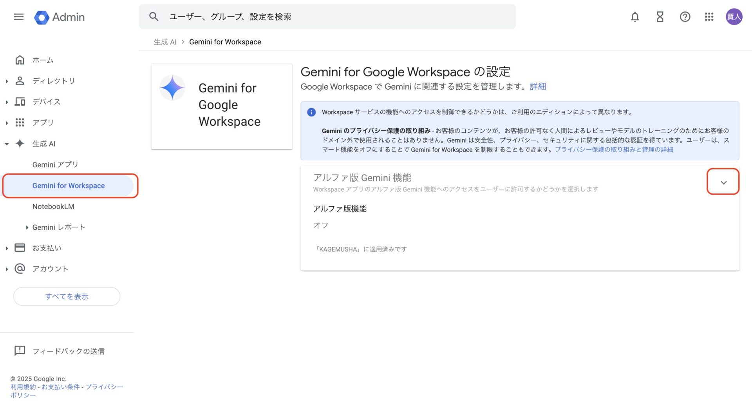Screen dimensions: 752x406
Task: Select NotebookLM in the sidebar
Action: 53,206
